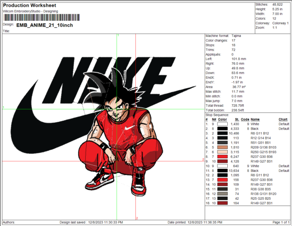Screen dimensions: 292x226
Task: Click the Left value 101.8 mm
Action: pyautogui.click(x=239, y=59)
